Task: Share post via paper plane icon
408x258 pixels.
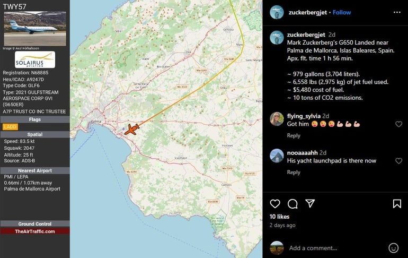Action: [310, 203]
